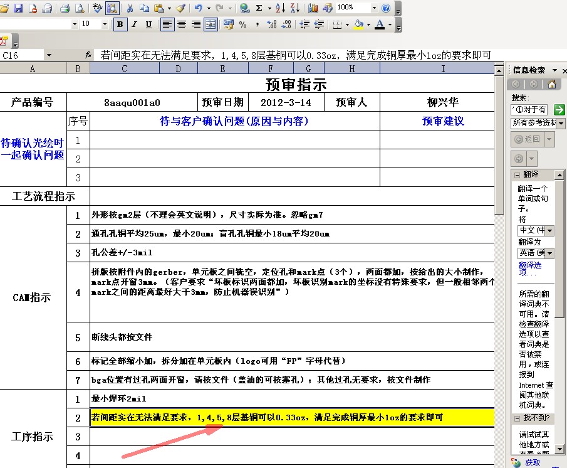The width and height of the screenshot is (567, 468).
Task: Apply percent style
Action: click(x=243, y=24)
